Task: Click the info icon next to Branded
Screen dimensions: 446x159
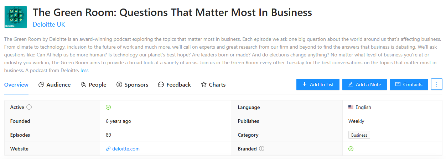Action: click(262, 149)
